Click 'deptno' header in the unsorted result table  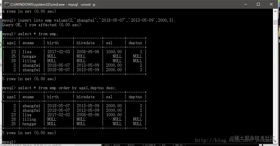tap(135, 43)
